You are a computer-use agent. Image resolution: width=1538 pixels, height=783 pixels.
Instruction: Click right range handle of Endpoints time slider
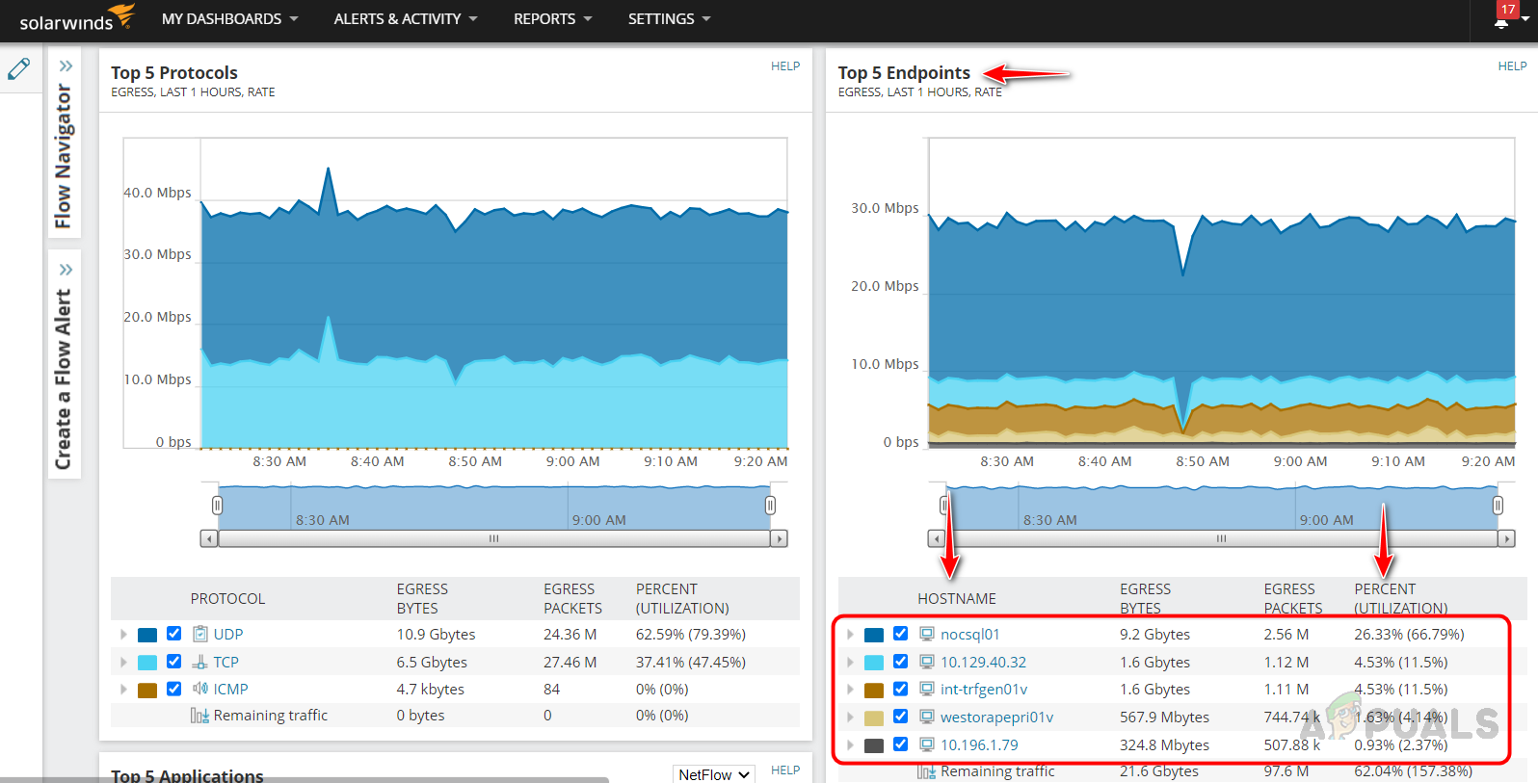[x=1498, y=505]
